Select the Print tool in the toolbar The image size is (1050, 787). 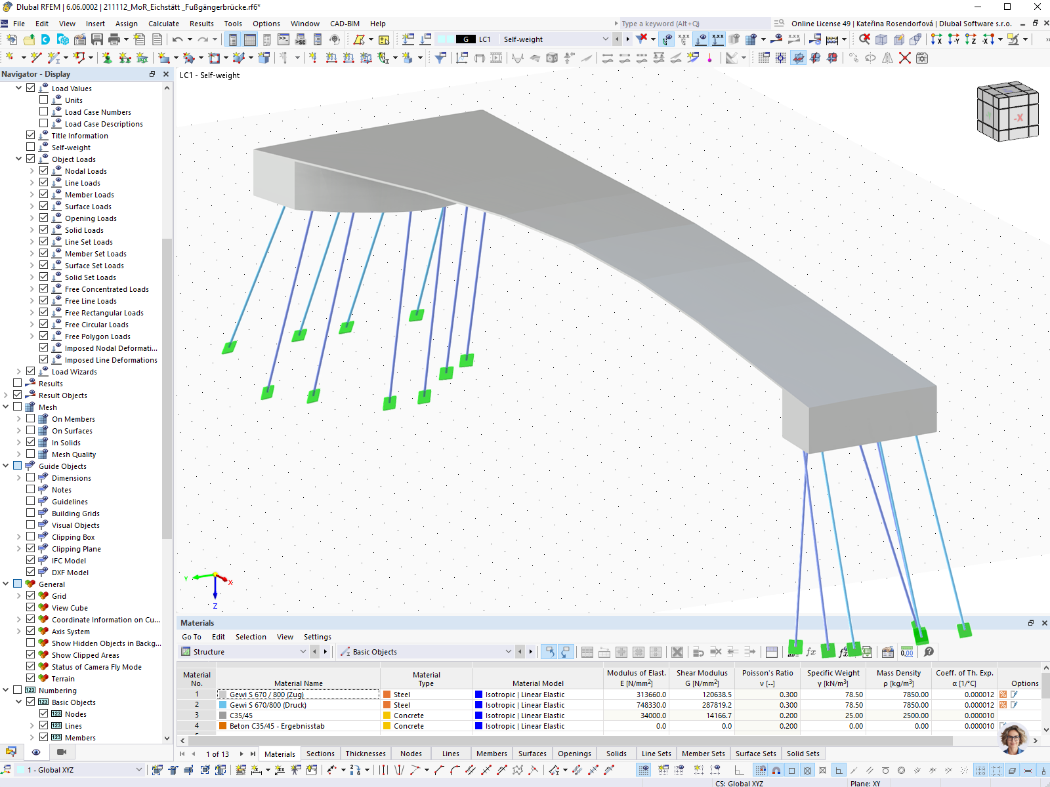pos(113,39)
